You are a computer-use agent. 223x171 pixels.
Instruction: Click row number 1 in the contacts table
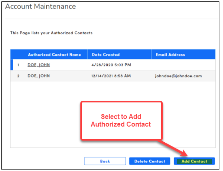click(18, 65)
